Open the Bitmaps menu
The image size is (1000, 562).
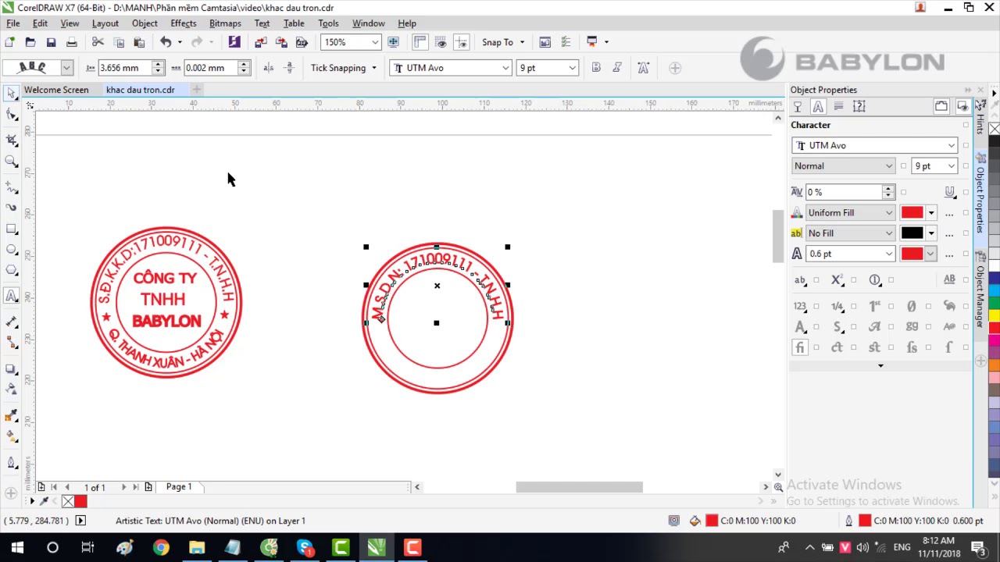pyautogui.click(x=225, y=23)
